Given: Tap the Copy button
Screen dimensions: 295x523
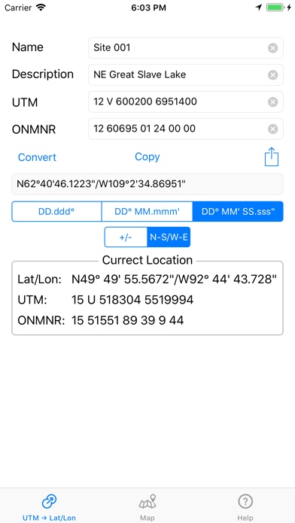Looking at the screenshot, I should tap(147, 157).
